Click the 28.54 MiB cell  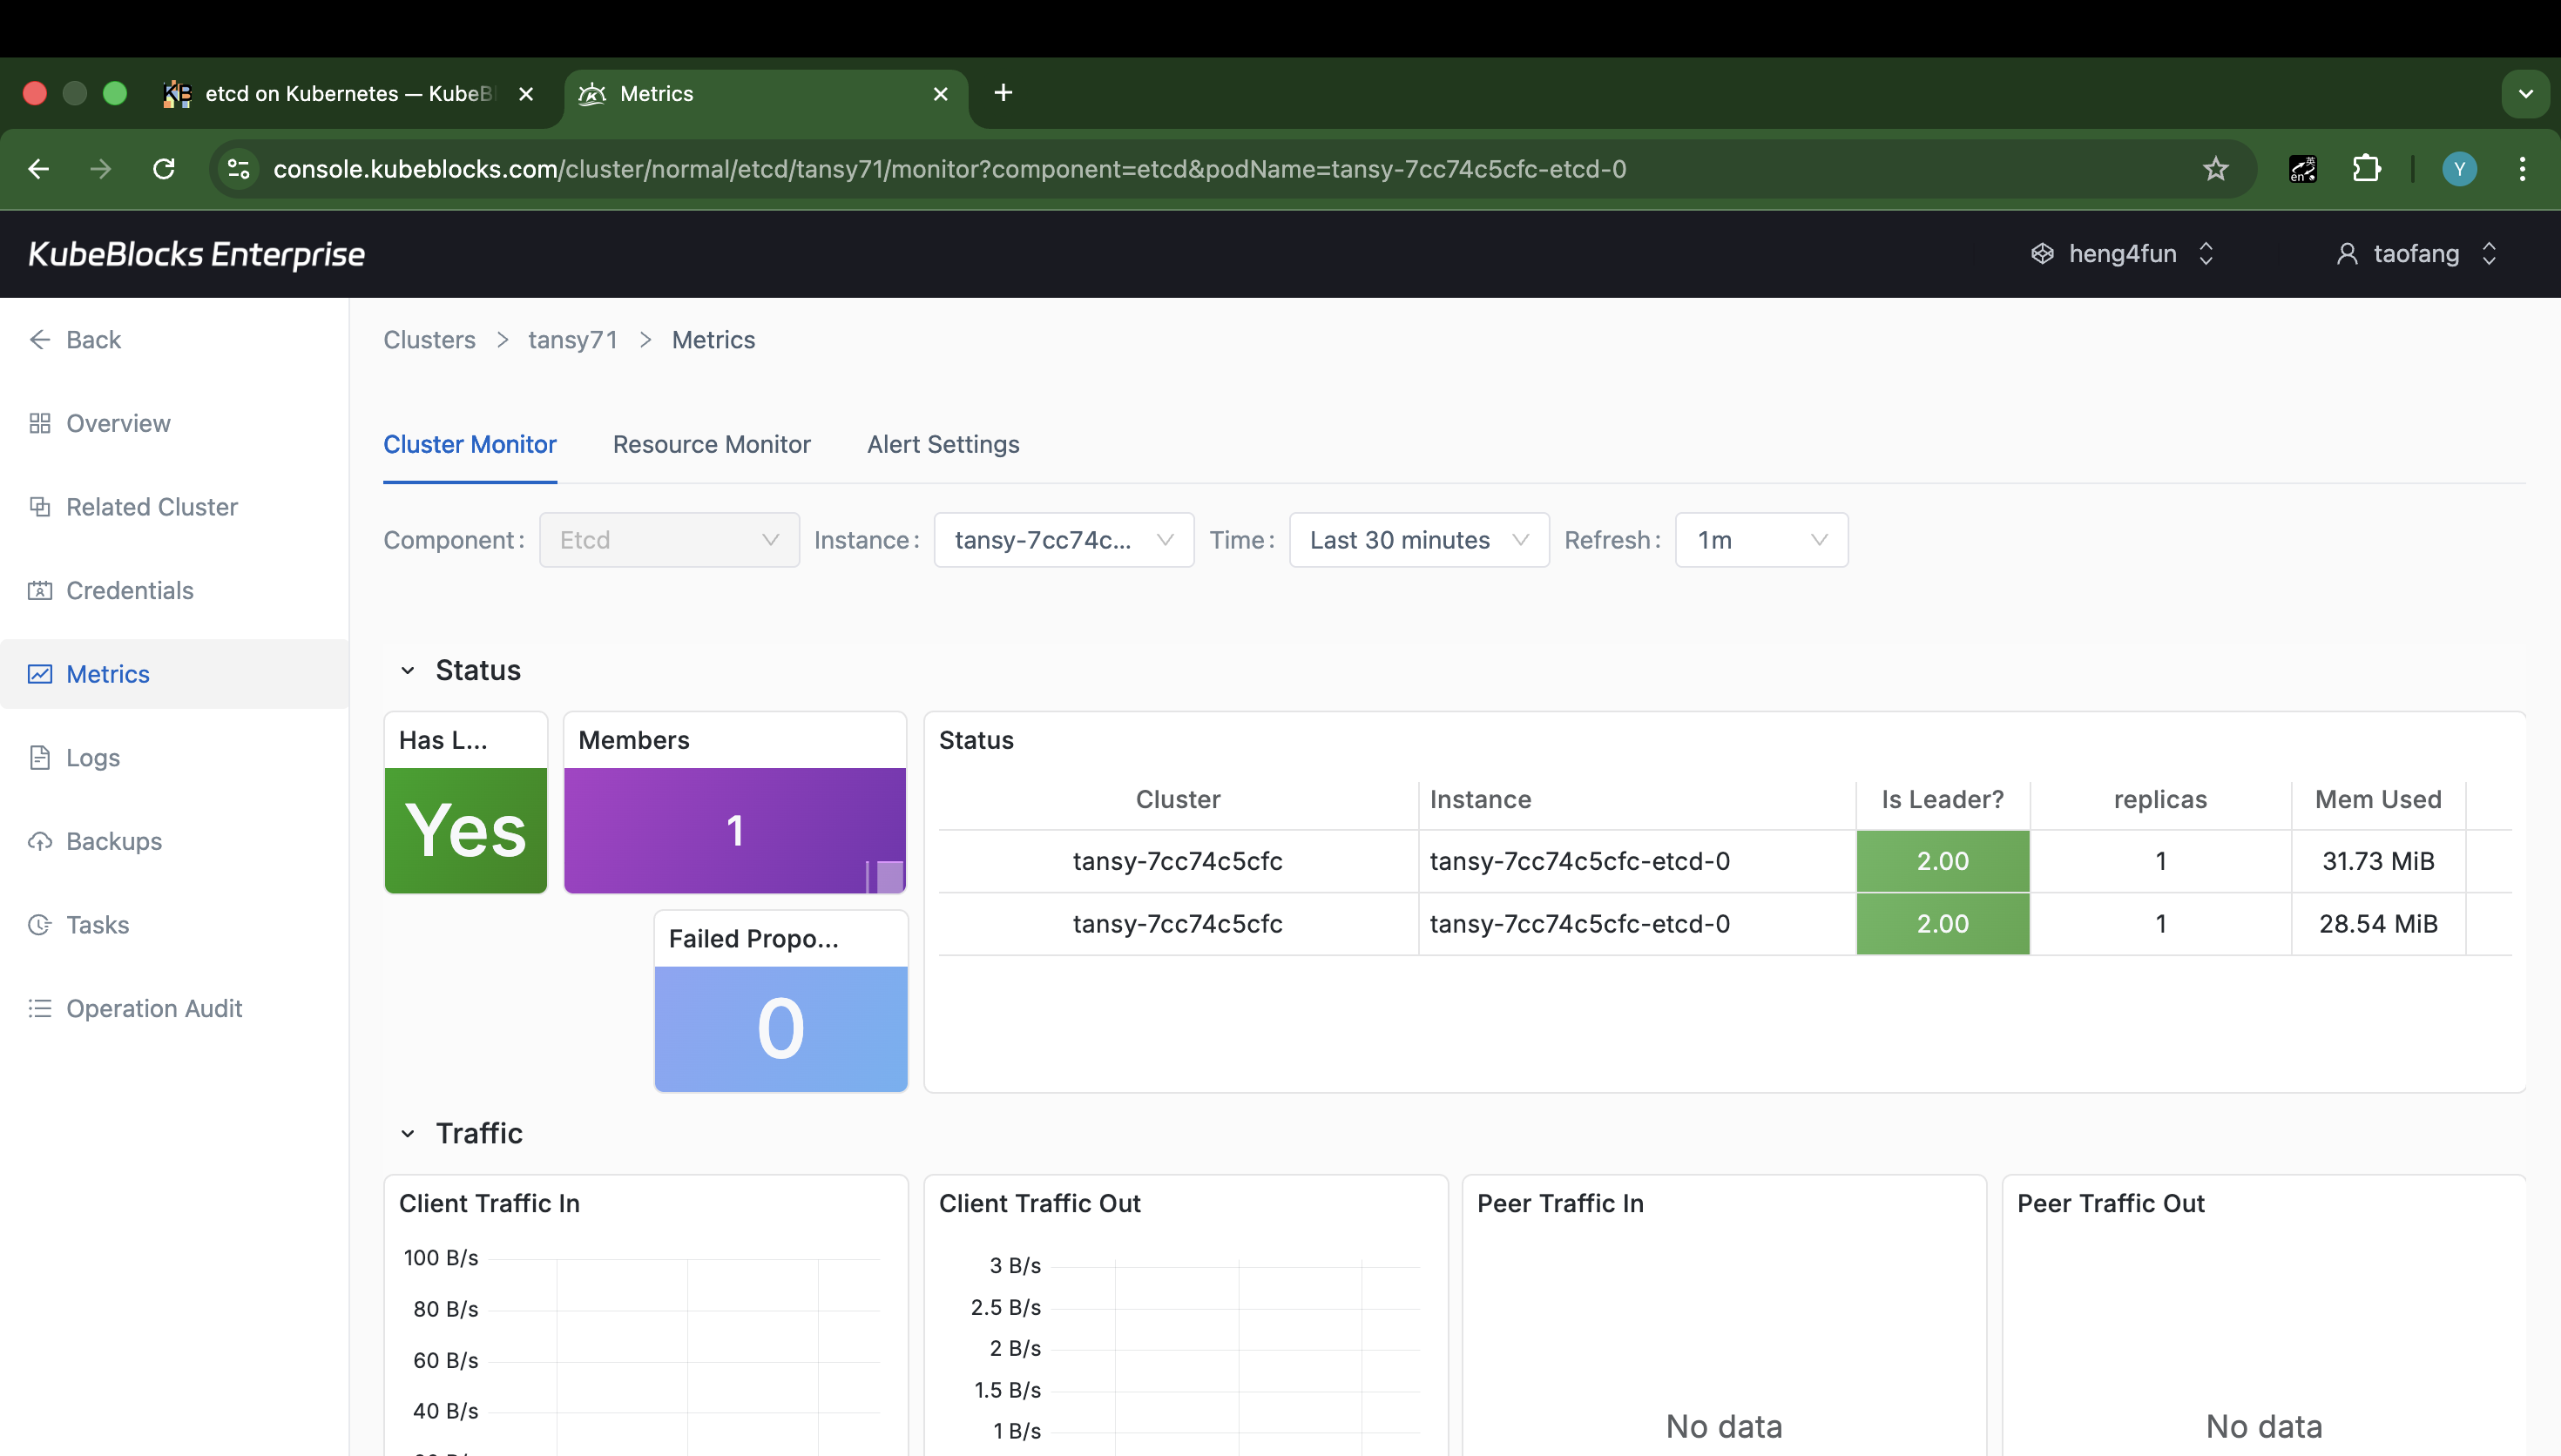pyautogui.click(x=2378, y=924)
